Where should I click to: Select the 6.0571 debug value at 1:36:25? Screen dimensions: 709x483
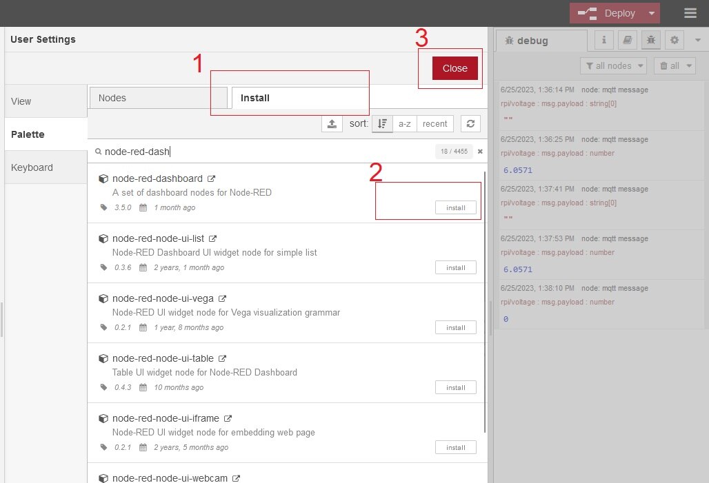coord(518,170)
